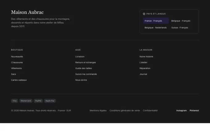Visit the Sacs page

tap(13, 74)
